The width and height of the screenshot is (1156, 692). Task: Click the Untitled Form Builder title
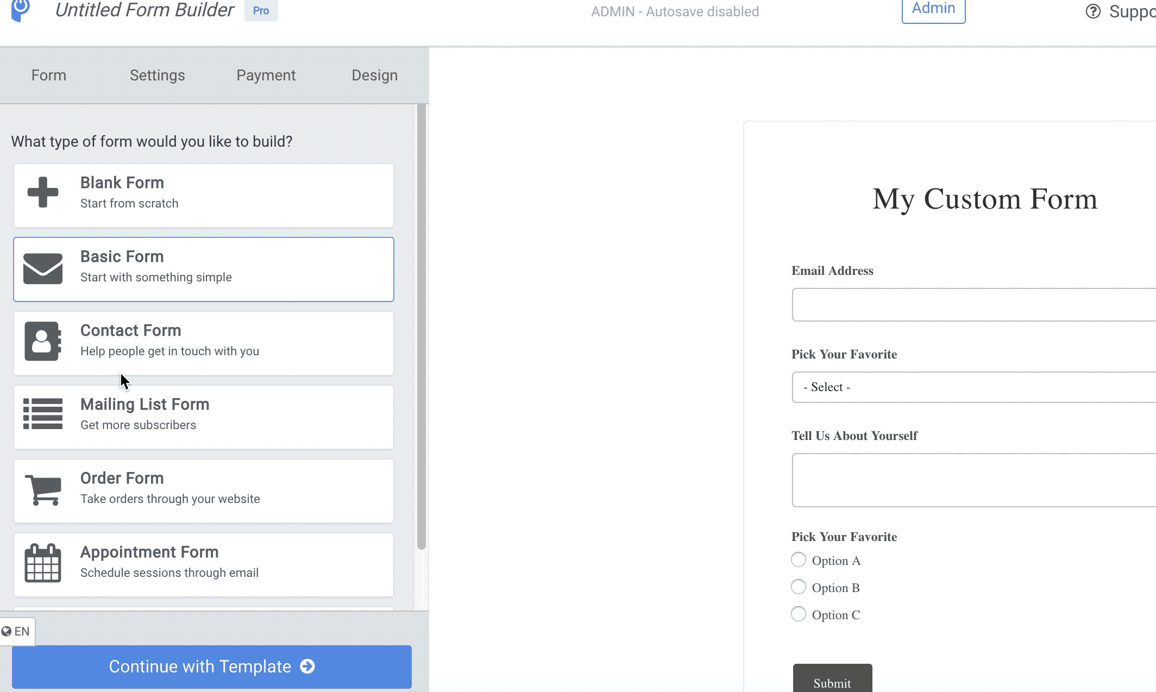click(x=144, y=10)
